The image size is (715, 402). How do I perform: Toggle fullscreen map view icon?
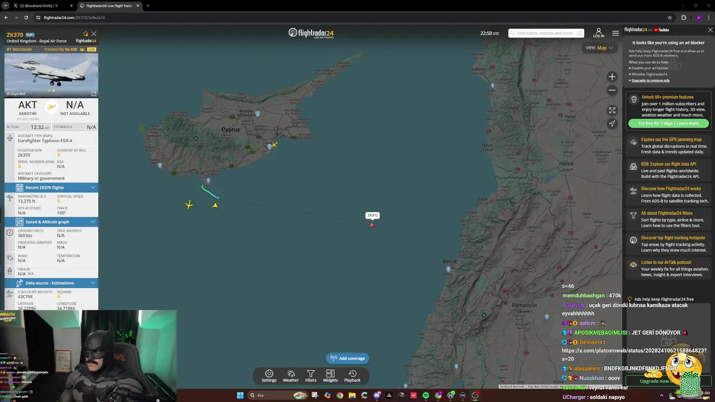[612, 111]
